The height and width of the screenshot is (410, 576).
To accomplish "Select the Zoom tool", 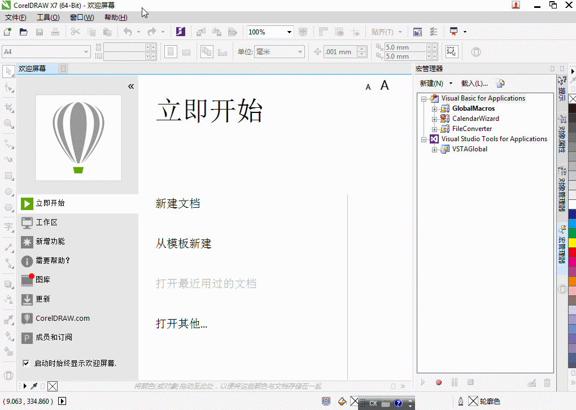I will tap(7, 121).
